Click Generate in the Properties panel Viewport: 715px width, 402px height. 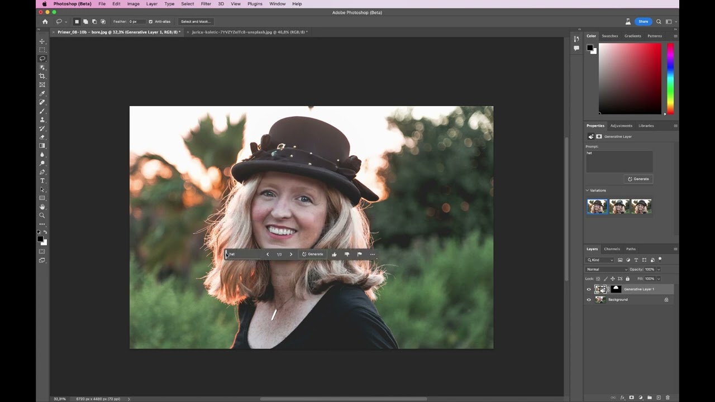[638, 179]
